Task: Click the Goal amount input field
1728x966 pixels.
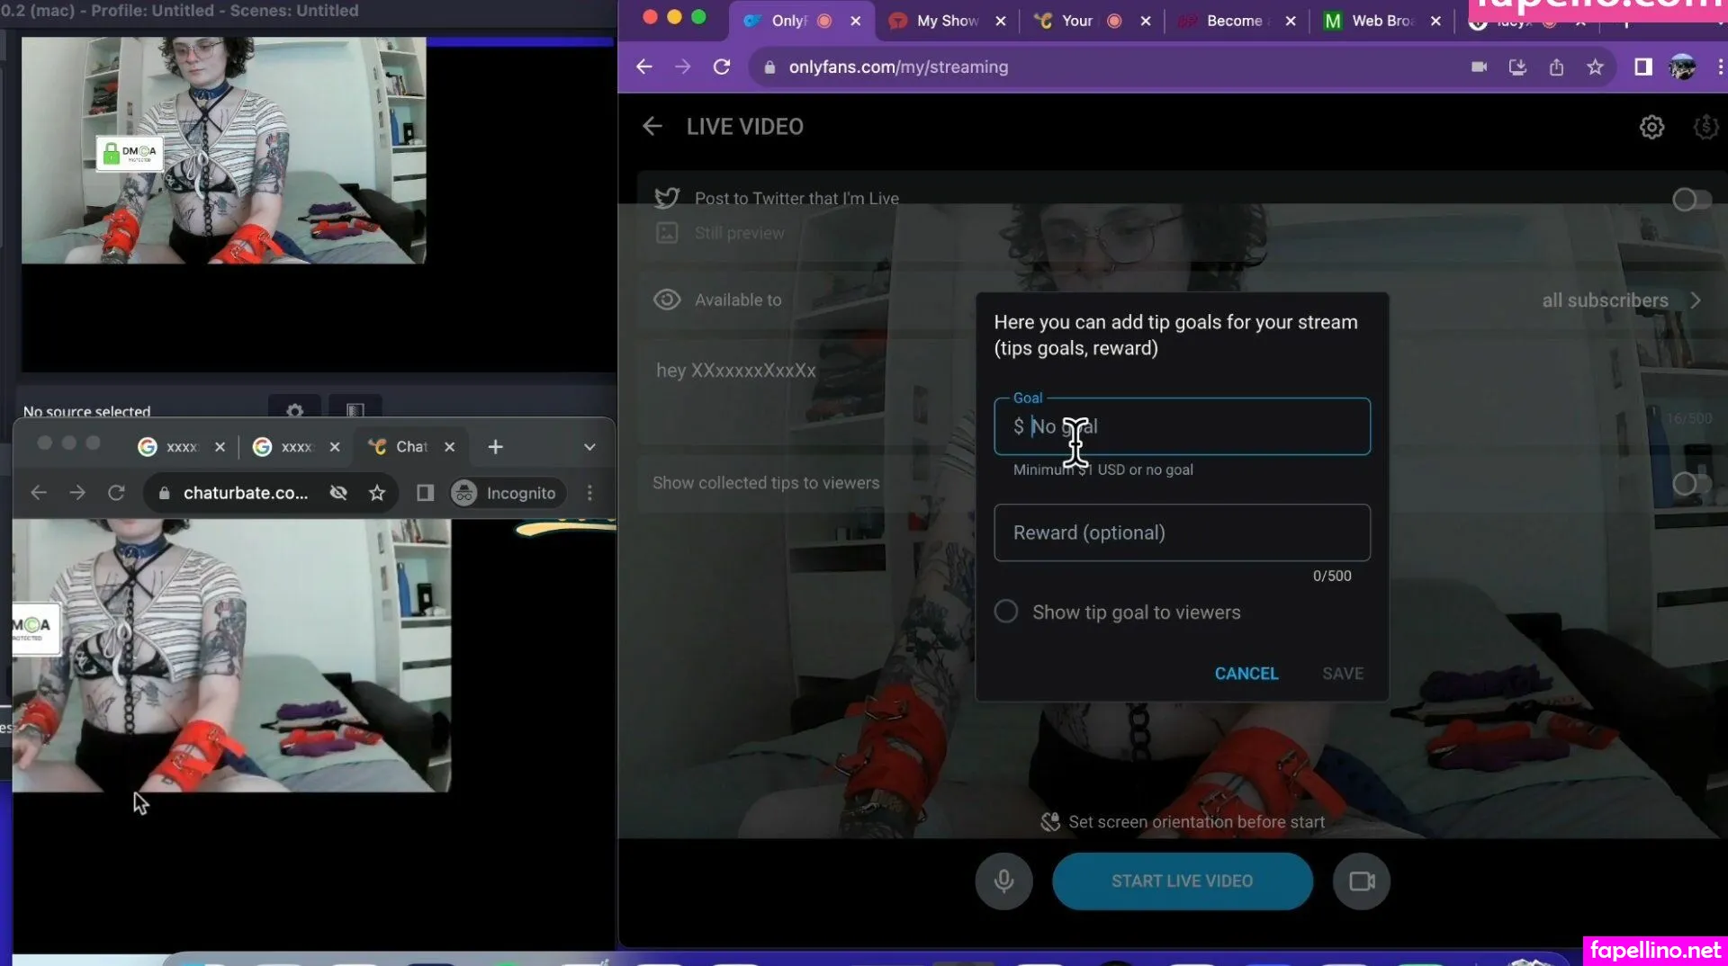Action: (x=1182, y=426)
